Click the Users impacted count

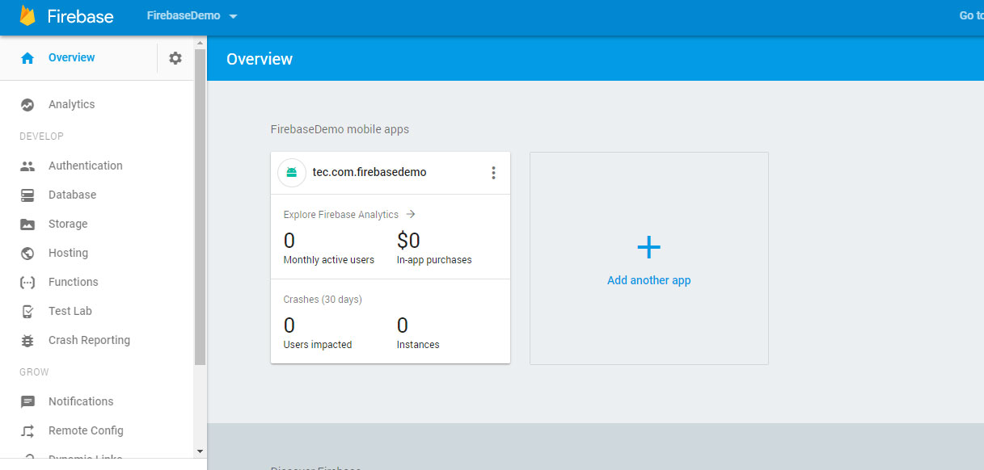coord(289,325)
